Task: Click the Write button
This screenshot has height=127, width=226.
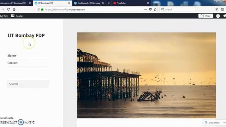Action: point(206,16)
